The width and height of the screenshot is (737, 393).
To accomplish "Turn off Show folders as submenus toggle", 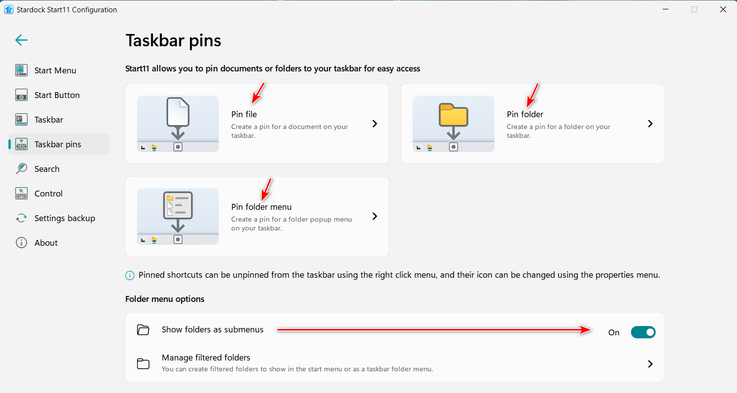I will [643, 332].
